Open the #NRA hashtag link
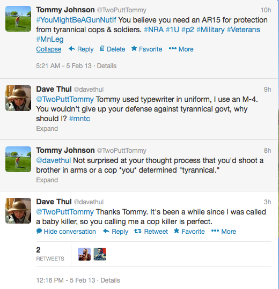Screen dimensions: 279x289 point(153,29)
